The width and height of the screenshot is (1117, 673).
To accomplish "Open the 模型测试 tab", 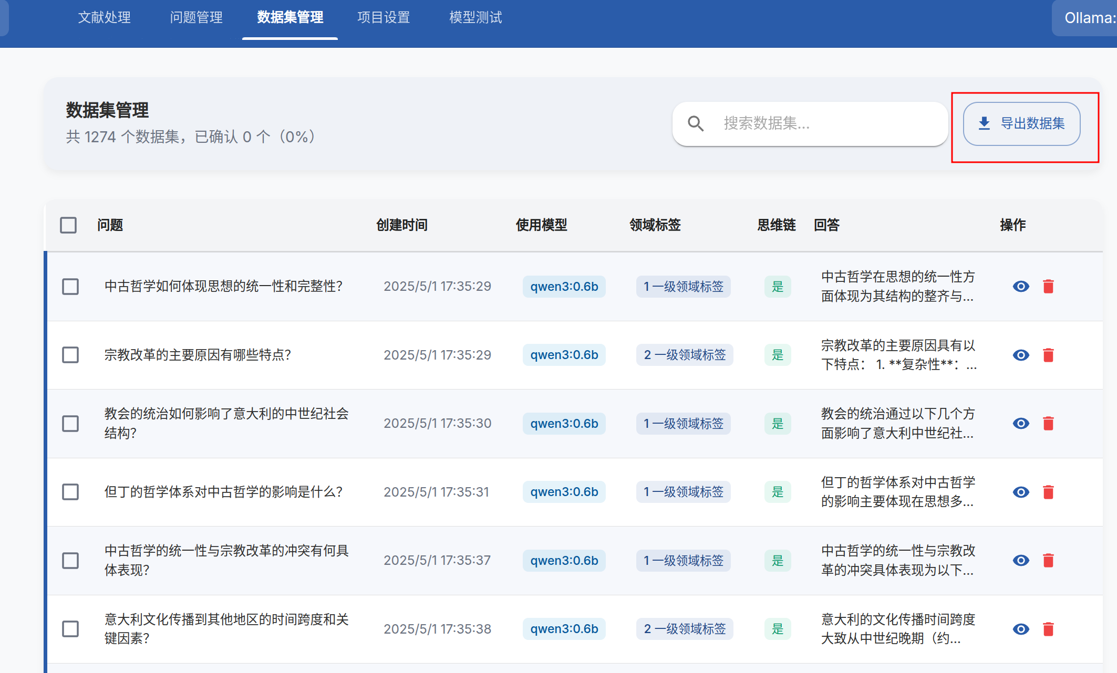I will pos(475,17).
